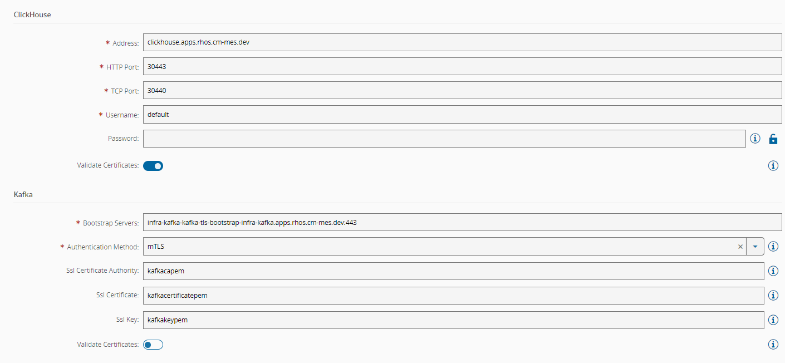Click info icon beside Authentication Method
This screenshot has height=363, width=785.
coord(773,246)
